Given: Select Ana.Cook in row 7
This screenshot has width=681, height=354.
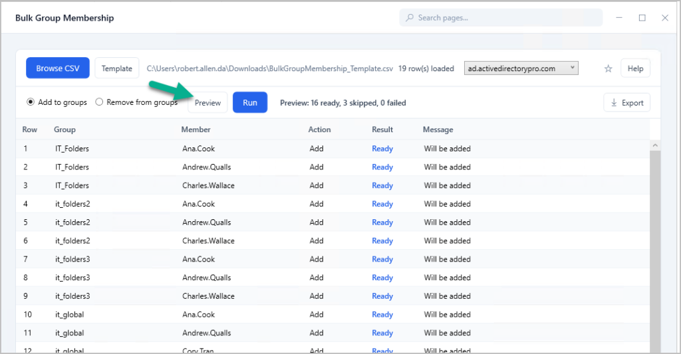Looking at the screenshot, I should [x=198, y=259].
